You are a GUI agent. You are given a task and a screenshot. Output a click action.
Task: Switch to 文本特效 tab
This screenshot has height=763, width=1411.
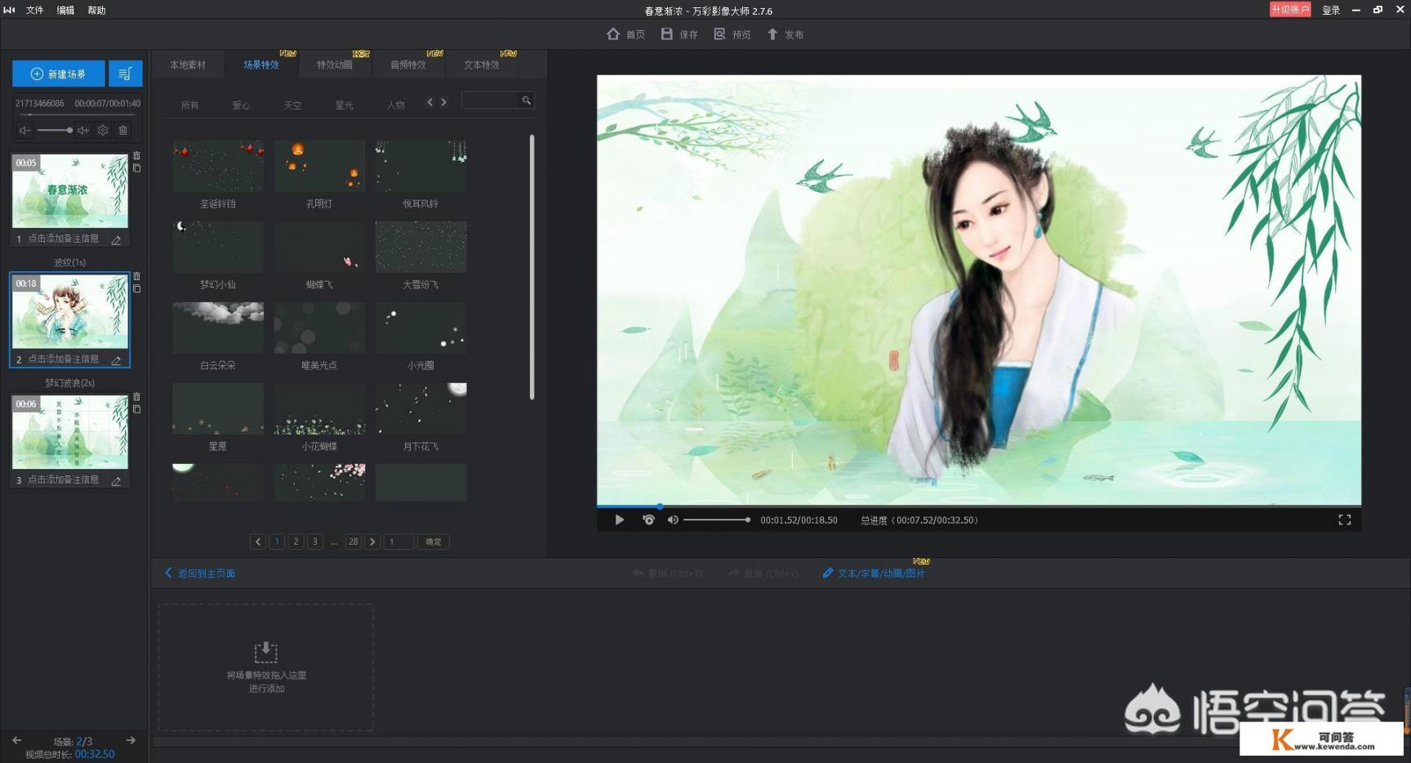point(482,65)
